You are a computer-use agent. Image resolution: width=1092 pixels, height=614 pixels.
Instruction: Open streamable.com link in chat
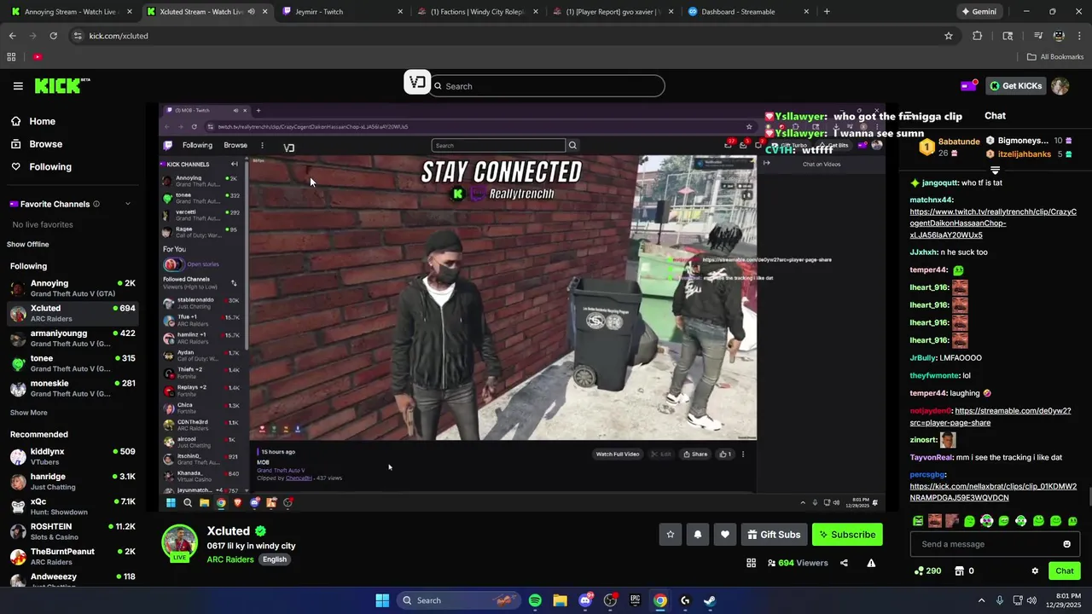(990, 417)
